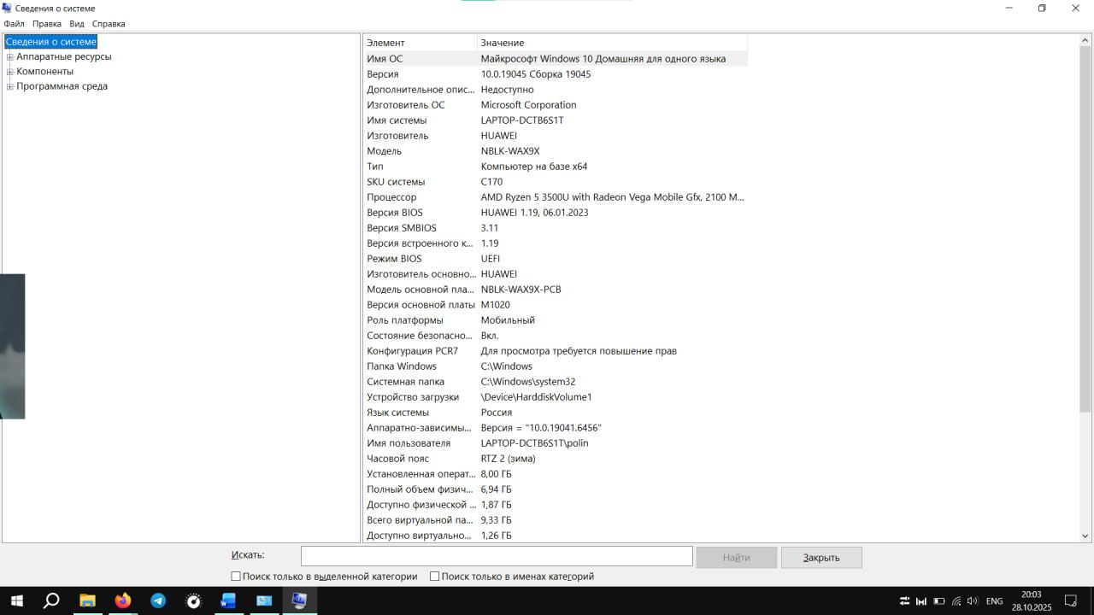Open the Вид menu
The width and height of the screenshot is (1094, 615).
[x=77, y=24]
